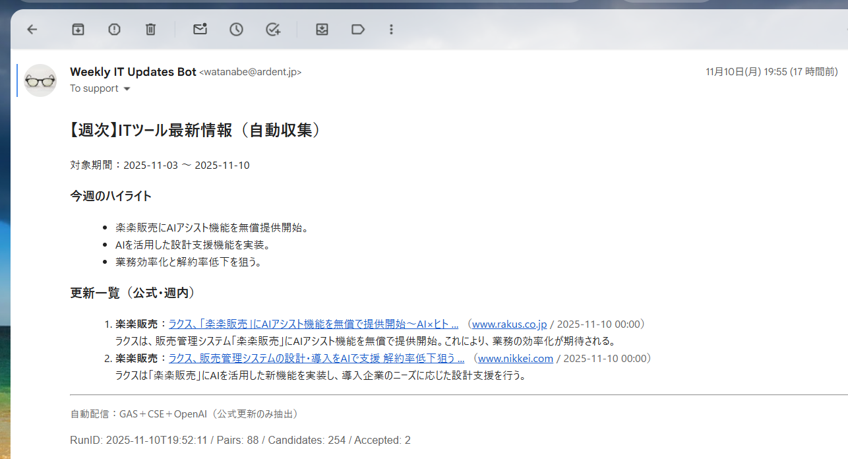848x459 pixels.
Task: Open the first 楽楽販売 AIアシスト機能 article link
Action: click(313, 324)
